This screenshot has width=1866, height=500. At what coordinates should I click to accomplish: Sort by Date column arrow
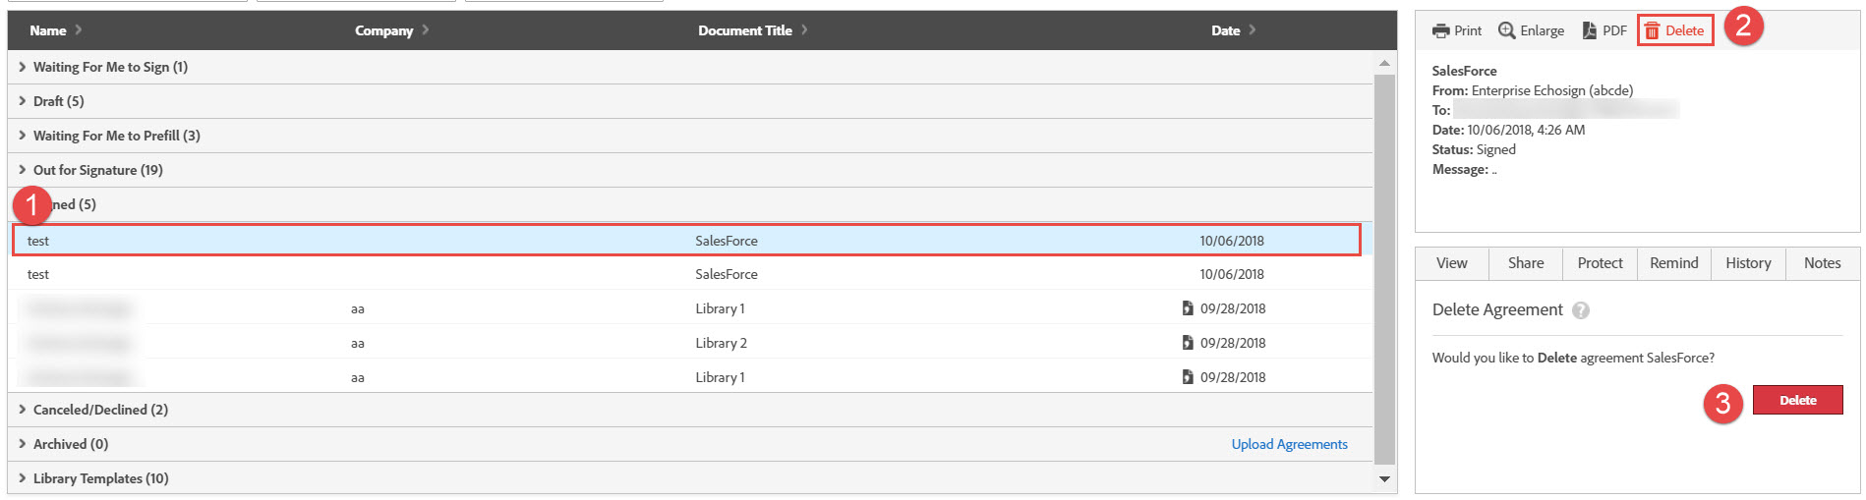(x=1253, y=30)
